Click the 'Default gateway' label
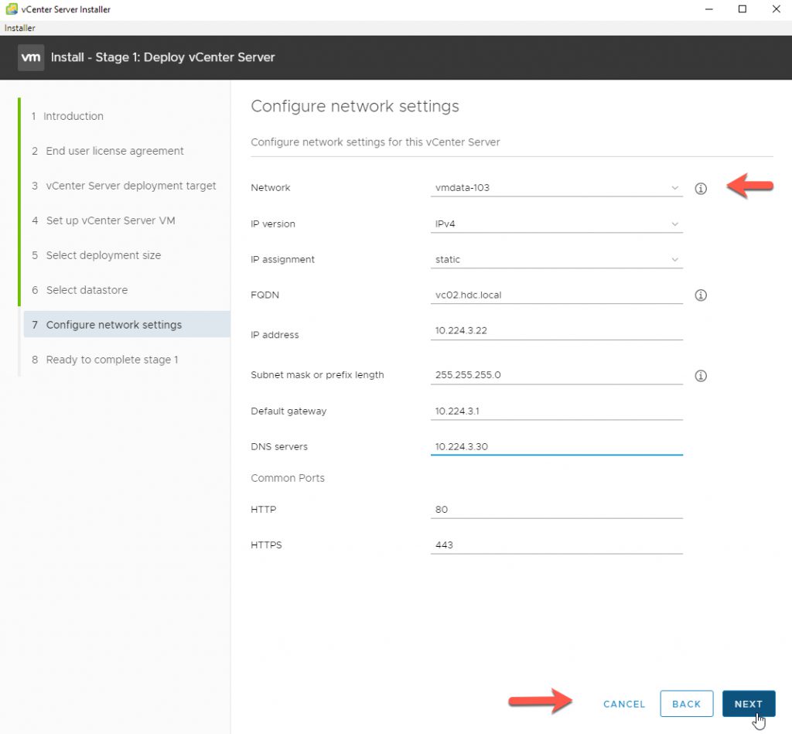The height and width of the screenshot is (734, 792). 288,411
